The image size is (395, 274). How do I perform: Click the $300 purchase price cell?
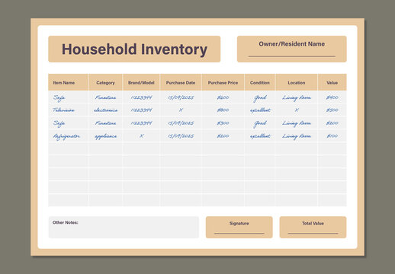click(223, 123)
